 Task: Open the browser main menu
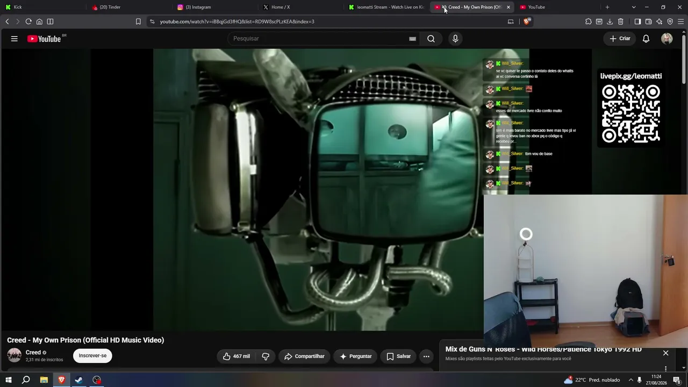click(x=680, y=21)
